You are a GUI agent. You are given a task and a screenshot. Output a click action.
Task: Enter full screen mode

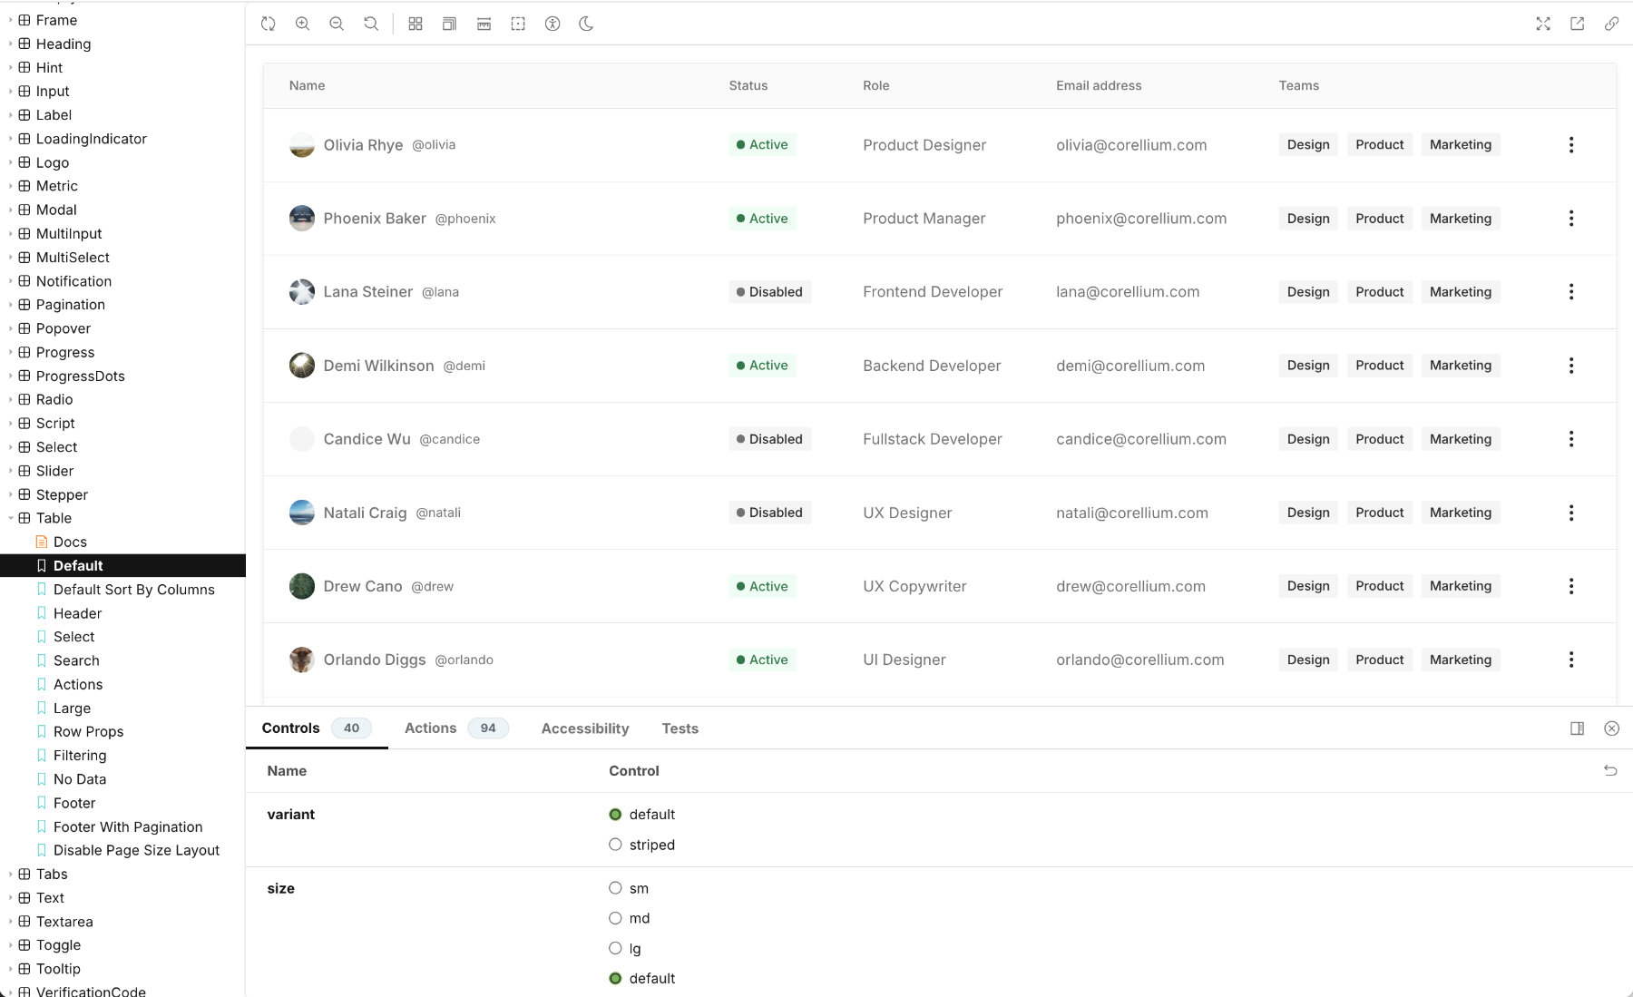(x=1542, y=24)
